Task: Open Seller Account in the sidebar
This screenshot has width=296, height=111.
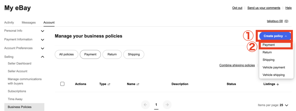Action: (18, 71)
